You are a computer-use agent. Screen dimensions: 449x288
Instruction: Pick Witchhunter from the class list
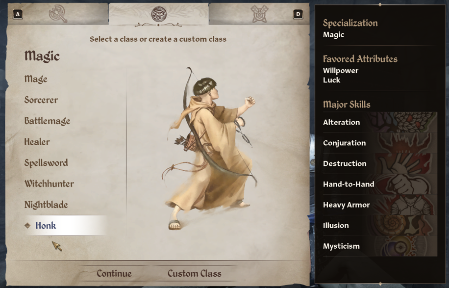pyautogui.click(x=49, y=183)
